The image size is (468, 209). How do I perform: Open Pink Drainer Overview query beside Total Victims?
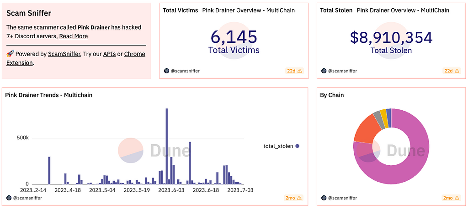[248, 10]
